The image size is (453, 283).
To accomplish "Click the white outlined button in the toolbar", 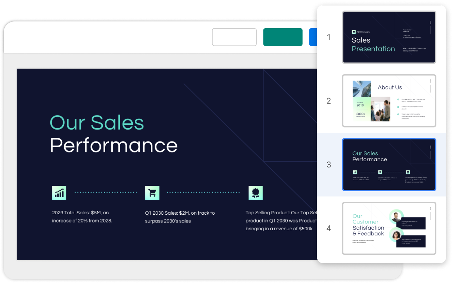I will (x=234, y=37).
